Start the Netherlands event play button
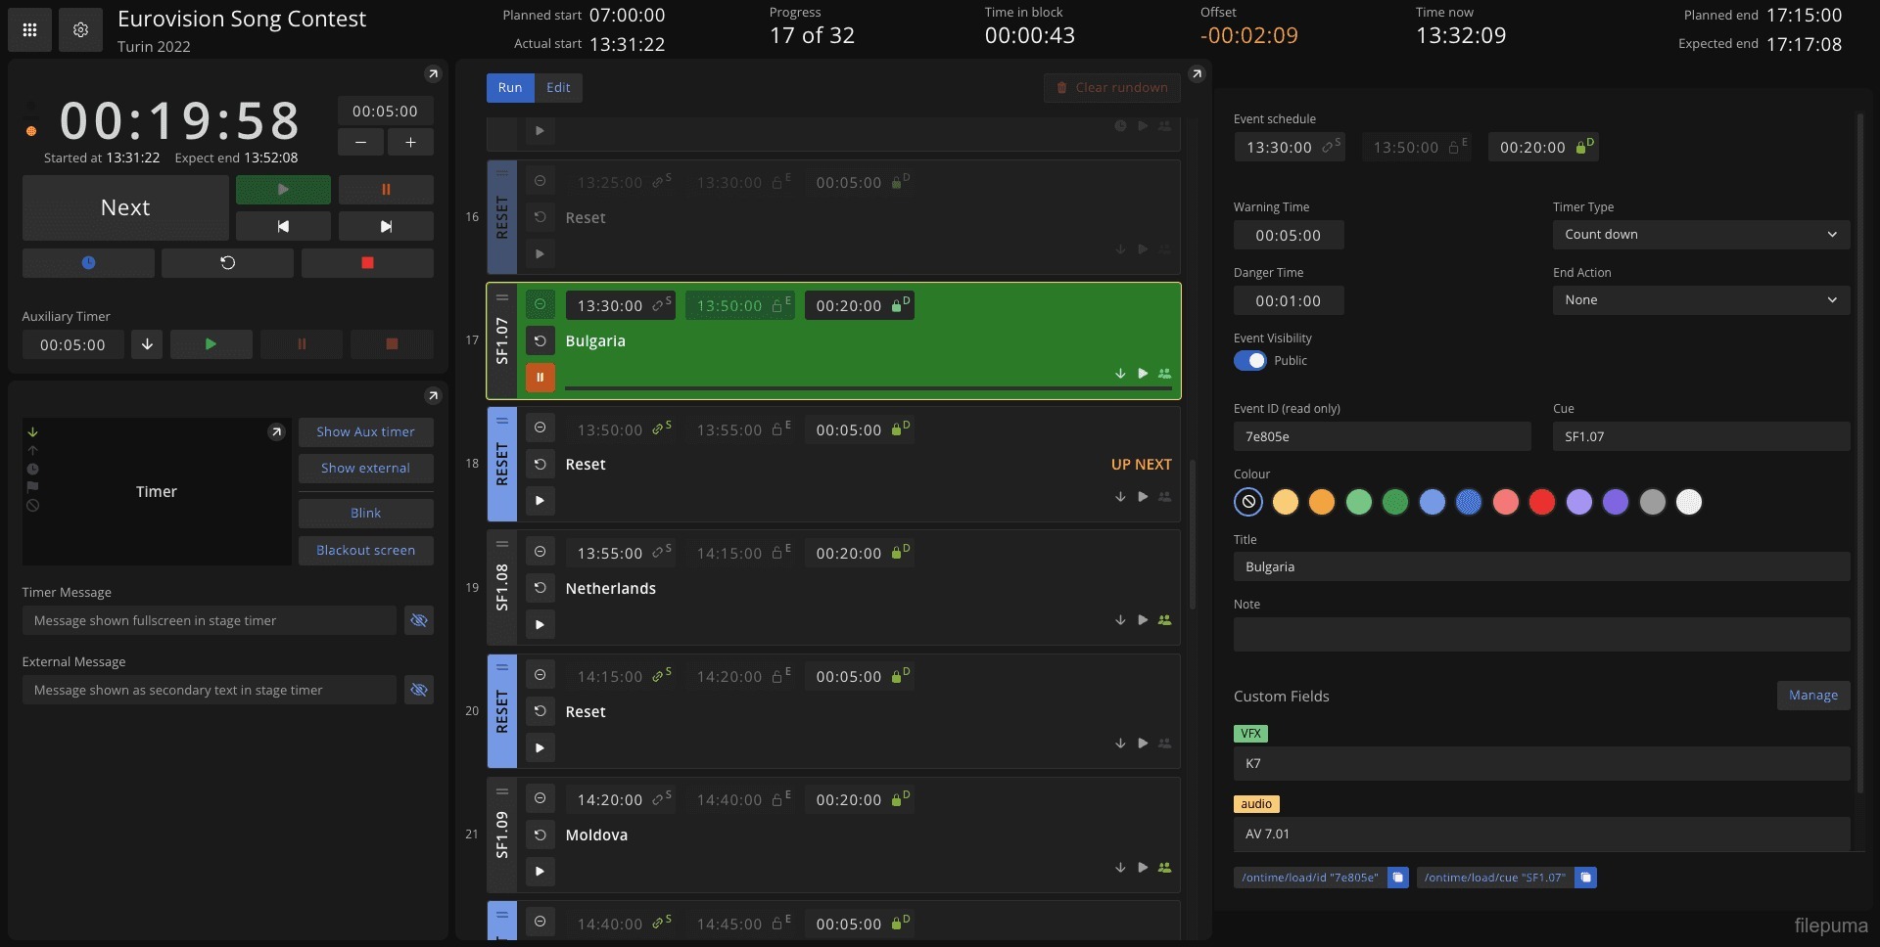 pos(540,624)
